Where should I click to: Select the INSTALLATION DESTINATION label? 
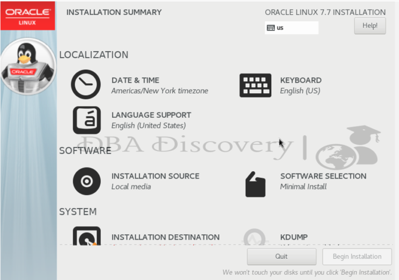166,237
